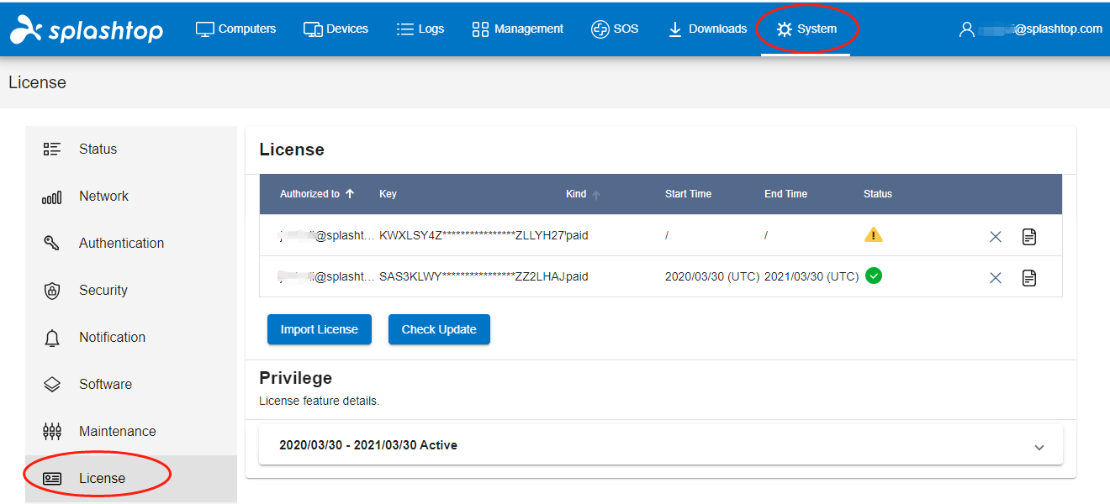Switch to the Devices tab

336,28
